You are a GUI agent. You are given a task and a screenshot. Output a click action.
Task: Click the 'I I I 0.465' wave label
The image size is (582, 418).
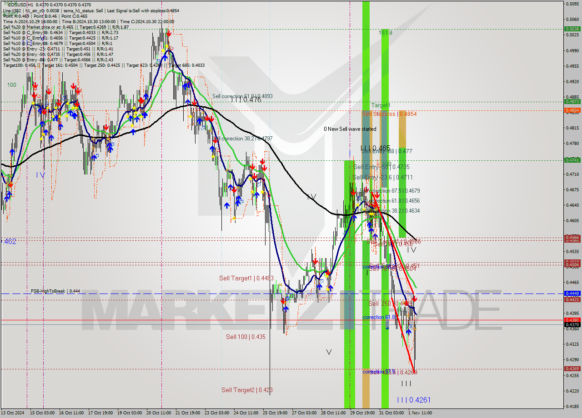click(x=376, y=148)
